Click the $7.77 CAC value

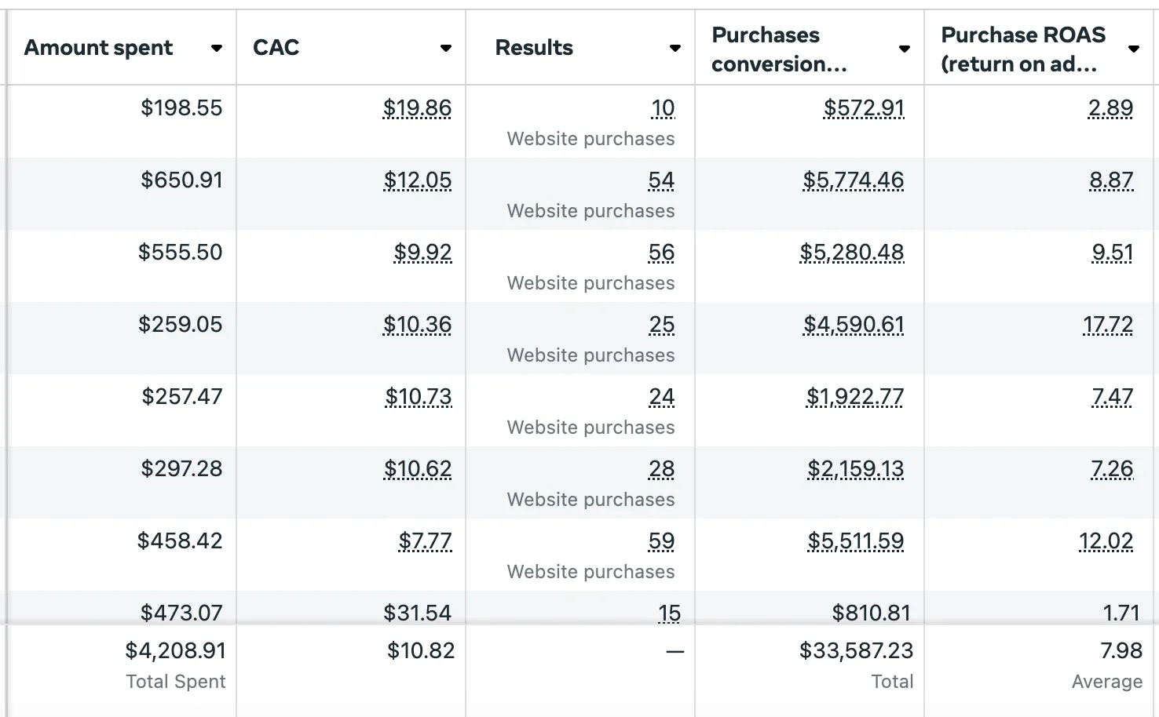[425, 541]
